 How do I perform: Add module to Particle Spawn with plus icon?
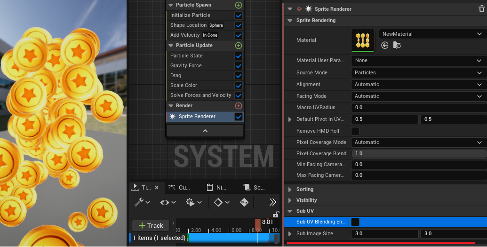point(239,5)
